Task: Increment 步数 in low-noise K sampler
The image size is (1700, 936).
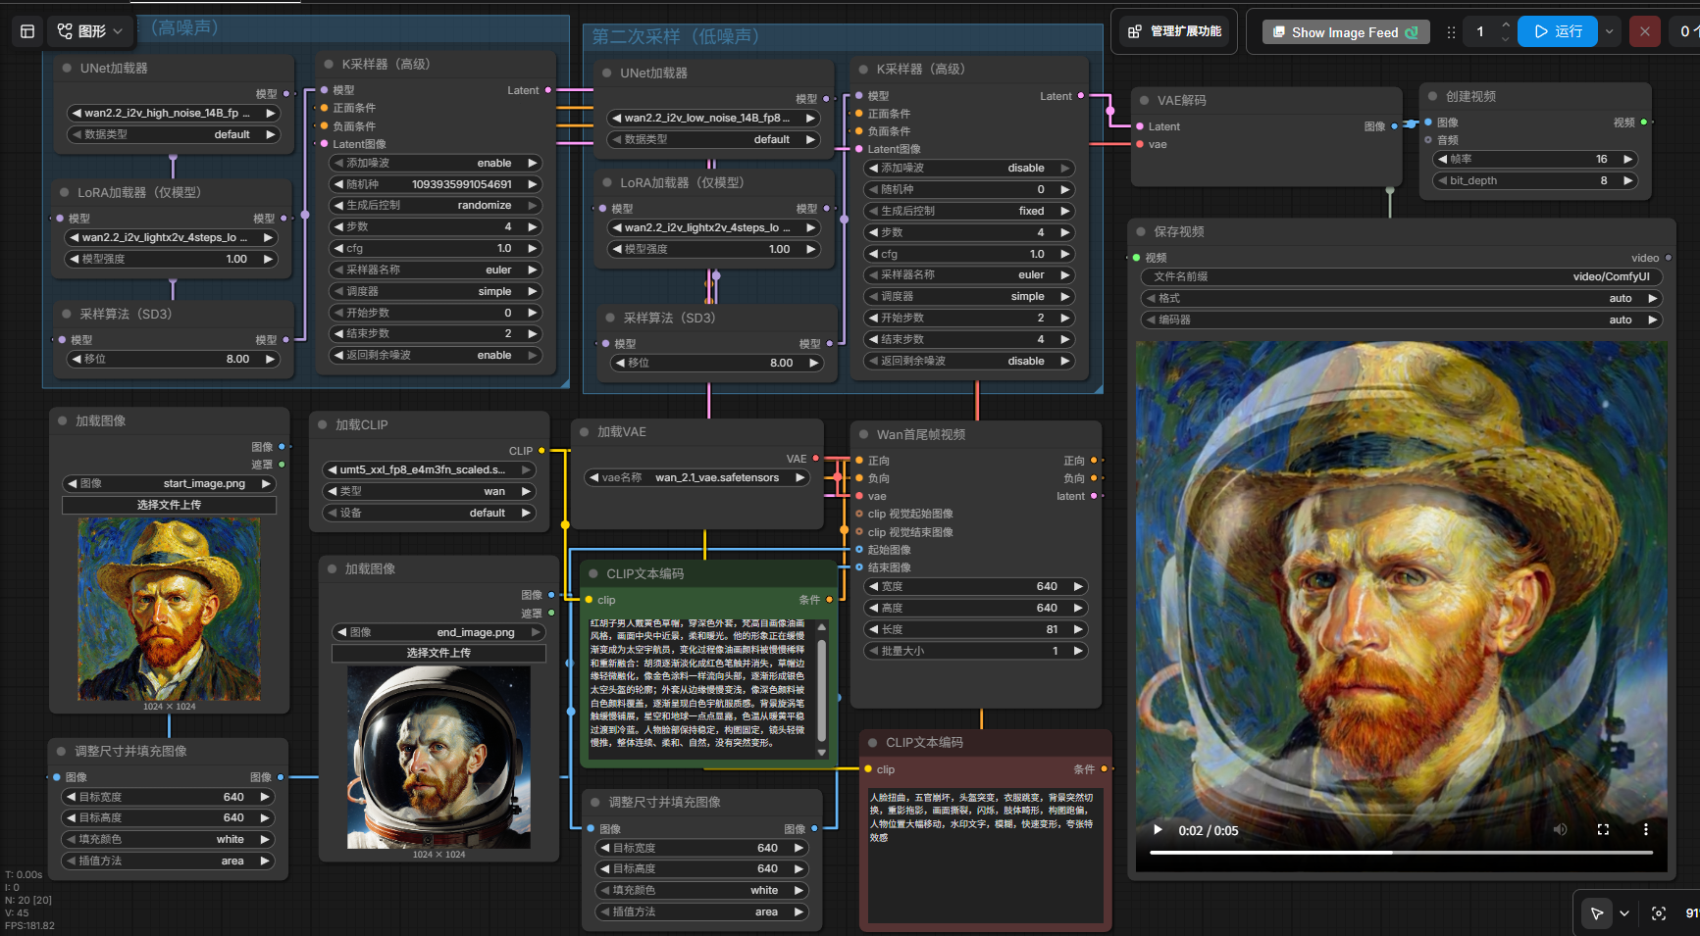Action: pyautogui.click(x=1065, y=232)
